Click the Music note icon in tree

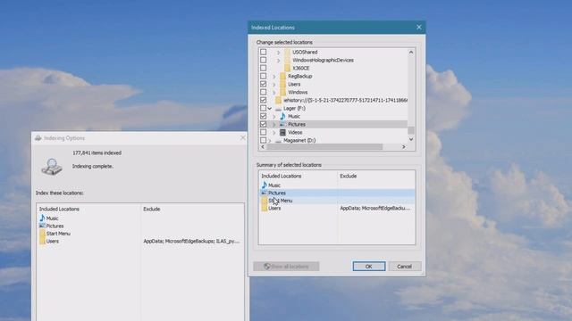(x=282, y=116)
